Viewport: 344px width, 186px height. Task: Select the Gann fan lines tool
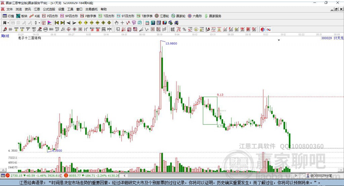point(124,30)
